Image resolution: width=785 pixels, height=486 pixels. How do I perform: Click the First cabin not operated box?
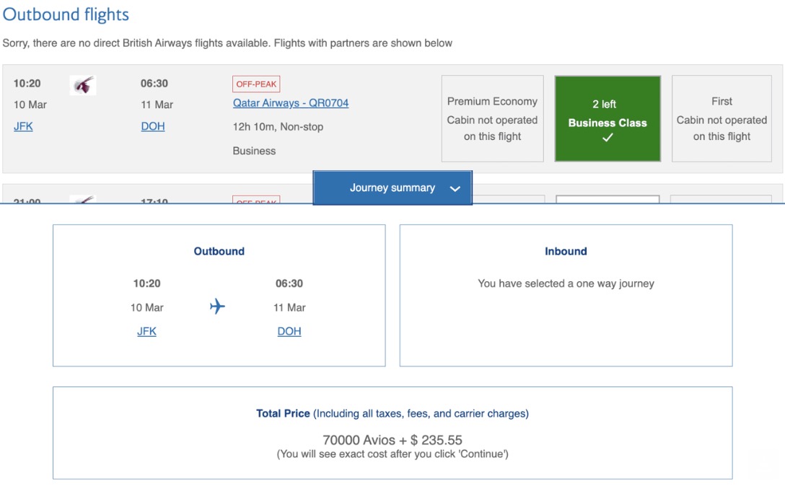point(722,119)
